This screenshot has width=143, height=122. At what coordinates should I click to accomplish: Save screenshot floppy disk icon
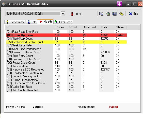pos(114,14)
